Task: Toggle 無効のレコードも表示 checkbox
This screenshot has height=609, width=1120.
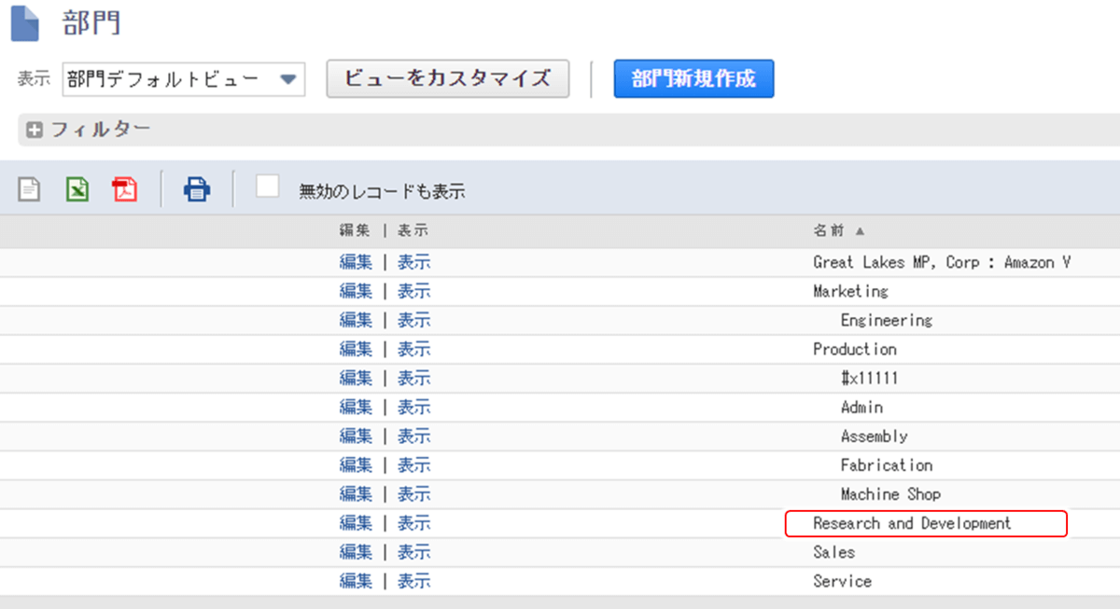Action: point(268,187)
